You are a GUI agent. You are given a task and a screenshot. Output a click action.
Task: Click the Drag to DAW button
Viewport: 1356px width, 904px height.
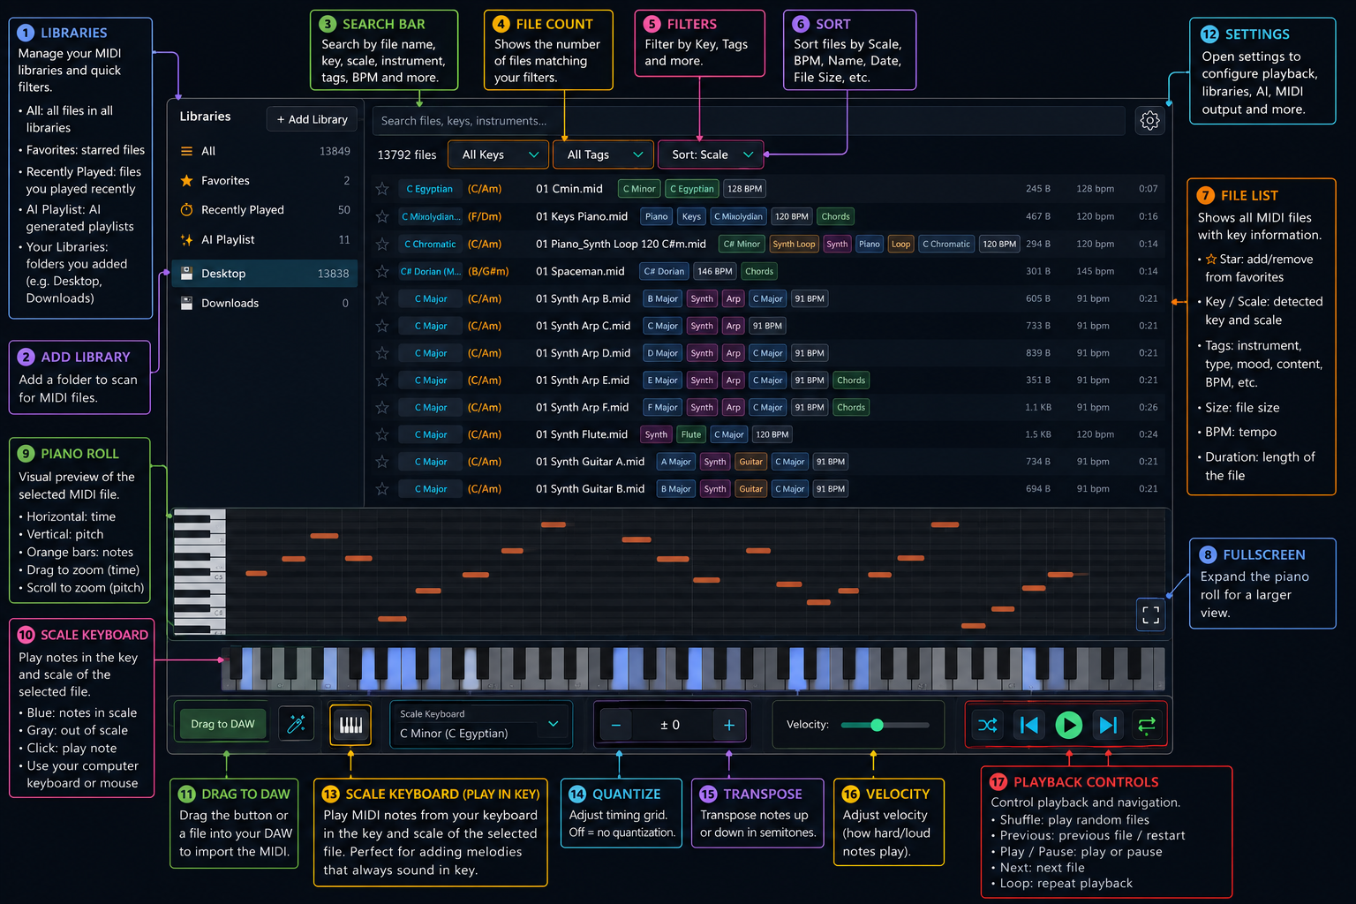coord(222,724)
